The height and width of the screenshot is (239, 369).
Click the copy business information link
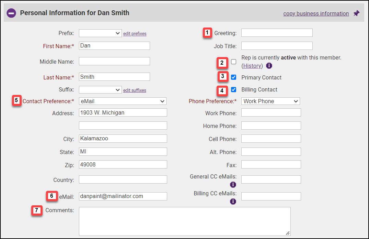pos(316,14)
